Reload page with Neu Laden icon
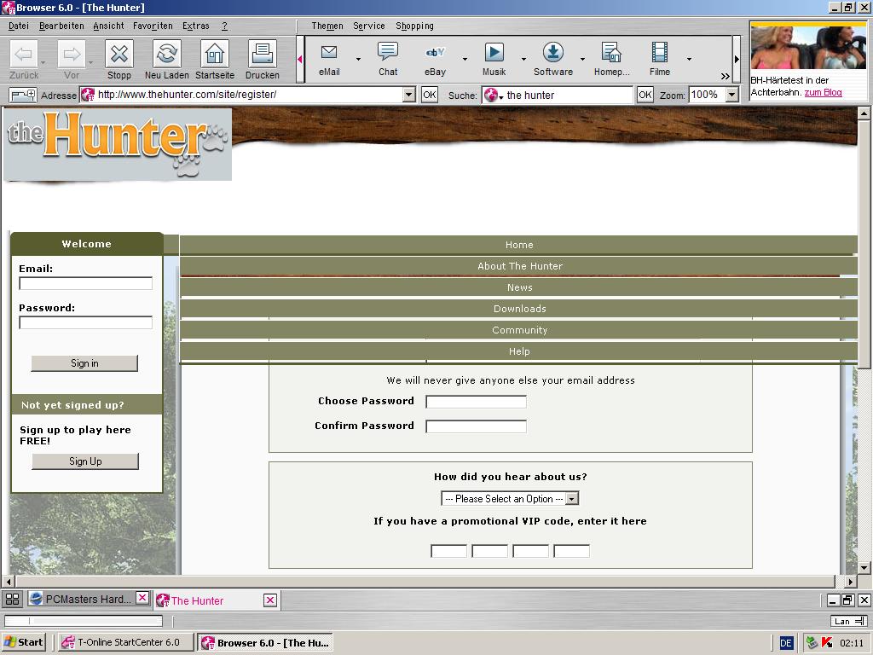The image size is (873, 655). 167,55
